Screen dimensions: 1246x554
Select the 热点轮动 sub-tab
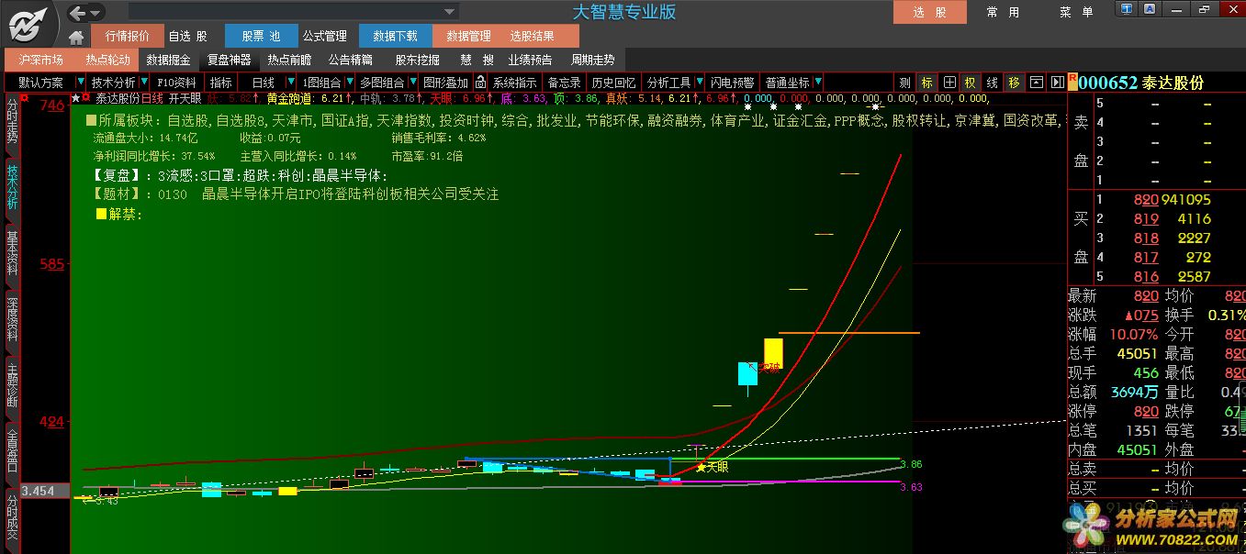(108, 60)
